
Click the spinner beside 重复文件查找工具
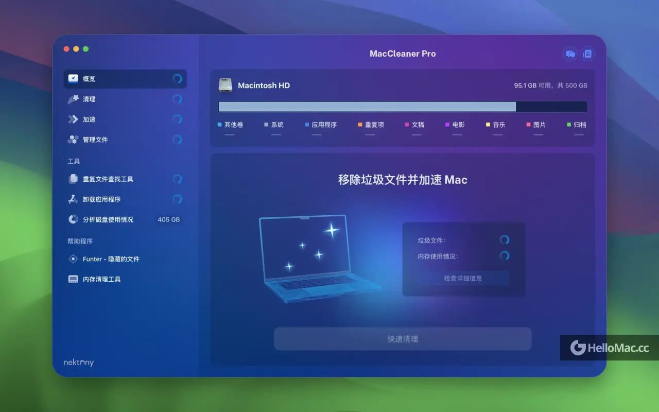pyautogui.click(x=177, y=179)
